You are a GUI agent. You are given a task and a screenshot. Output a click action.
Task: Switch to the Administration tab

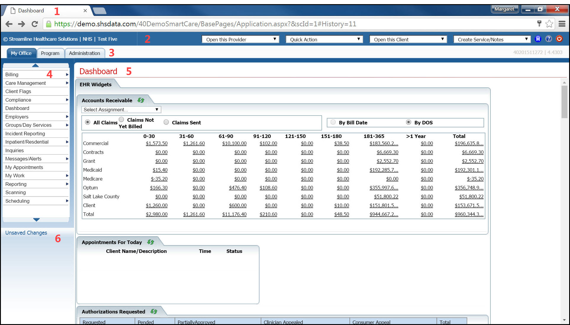click(x=85, y=53)
